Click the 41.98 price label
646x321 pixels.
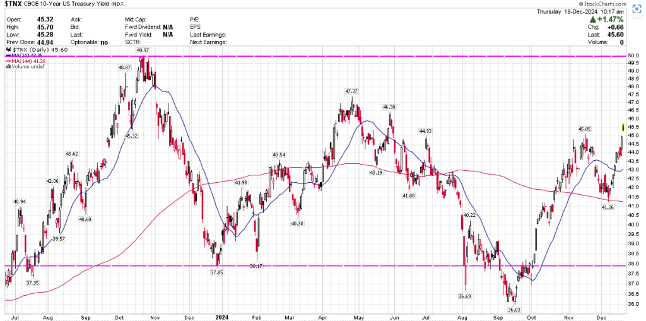242,182
